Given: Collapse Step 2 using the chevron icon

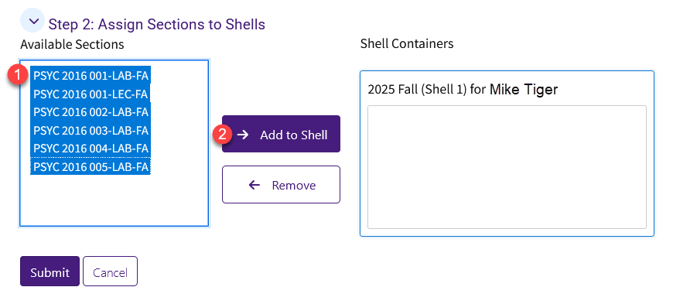Looking at the screenshot, I should (x=32, y=21).
